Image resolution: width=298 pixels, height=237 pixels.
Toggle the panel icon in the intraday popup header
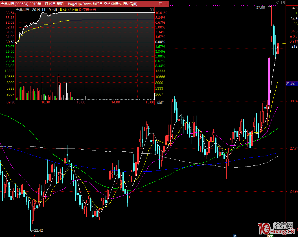(152, 10)
